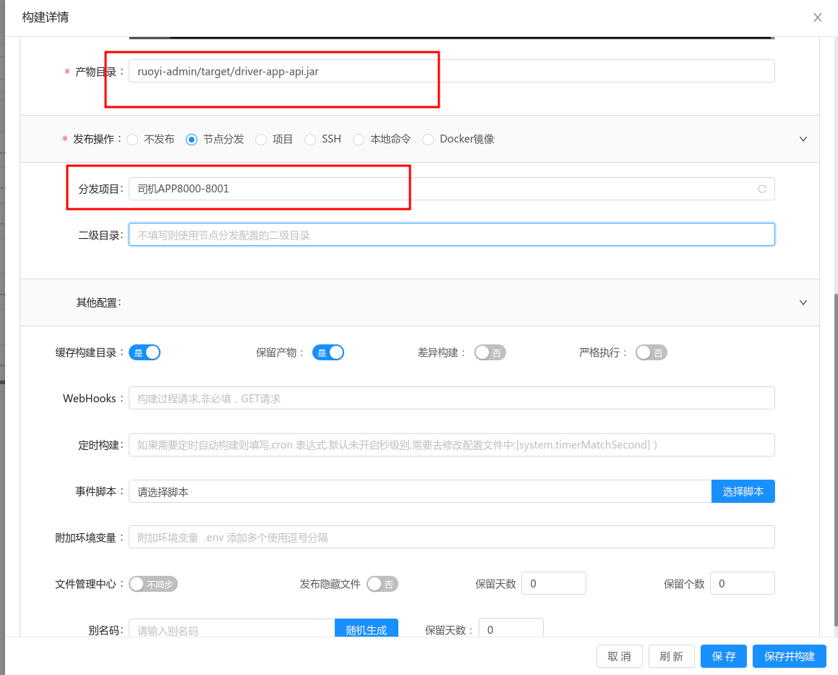Select the 不发布 radio option
This screenshot has height=675, width=838.
pos(133,140)
